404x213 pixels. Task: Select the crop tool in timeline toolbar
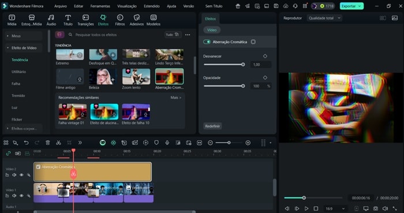point(69,143)
